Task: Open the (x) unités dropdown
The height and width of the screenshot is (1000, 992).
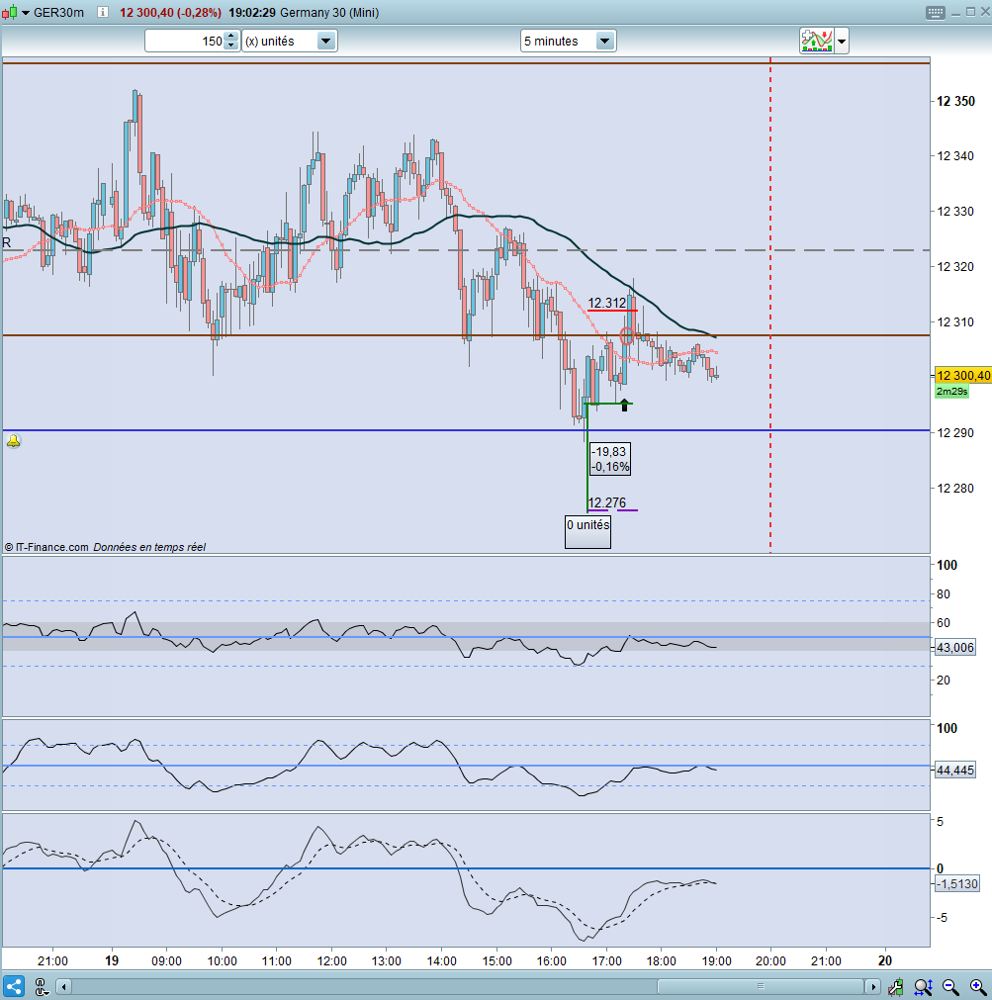Action: pyautogui.click(x=290, y=41)
